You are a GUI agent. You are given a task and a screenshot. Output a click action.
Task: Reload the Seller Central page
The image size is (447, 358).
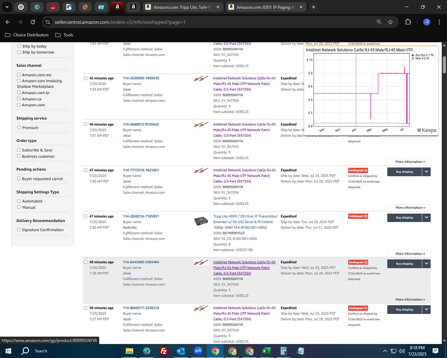tap(33, 22)
